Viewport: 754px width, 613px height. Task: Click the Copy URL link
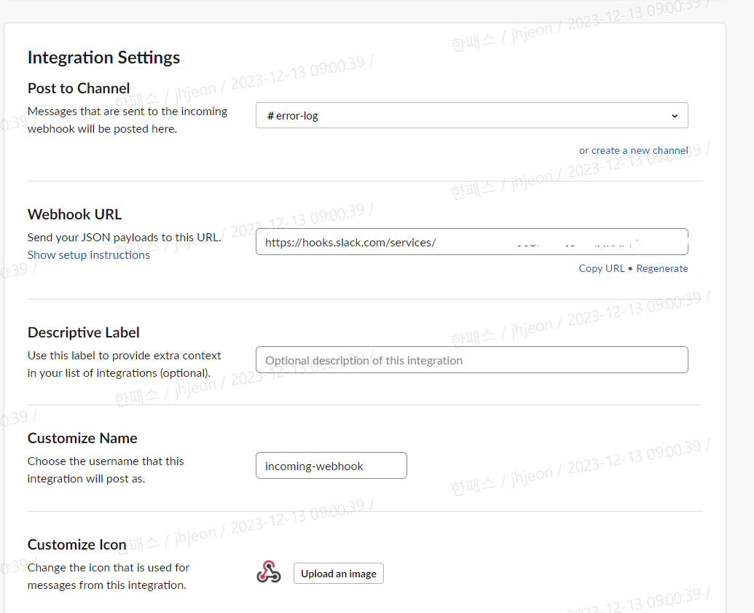pos(602,268)
